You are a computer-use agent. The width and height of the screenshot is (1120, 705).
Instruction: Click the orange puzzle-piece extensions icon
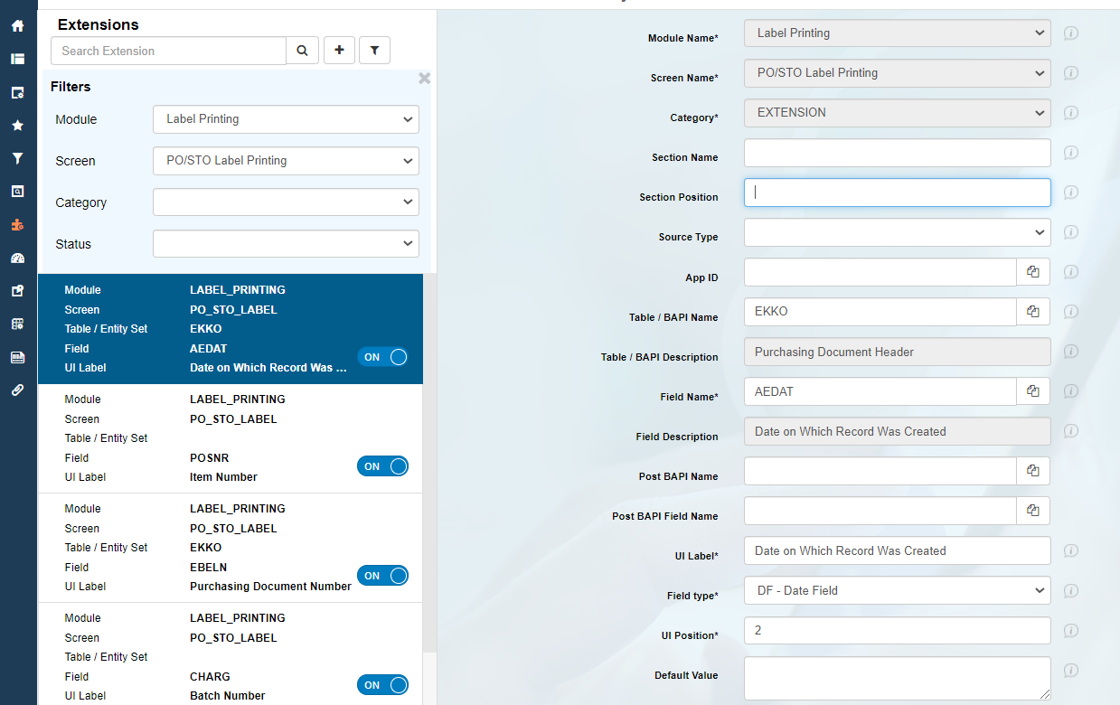click(x=17, y=224)
